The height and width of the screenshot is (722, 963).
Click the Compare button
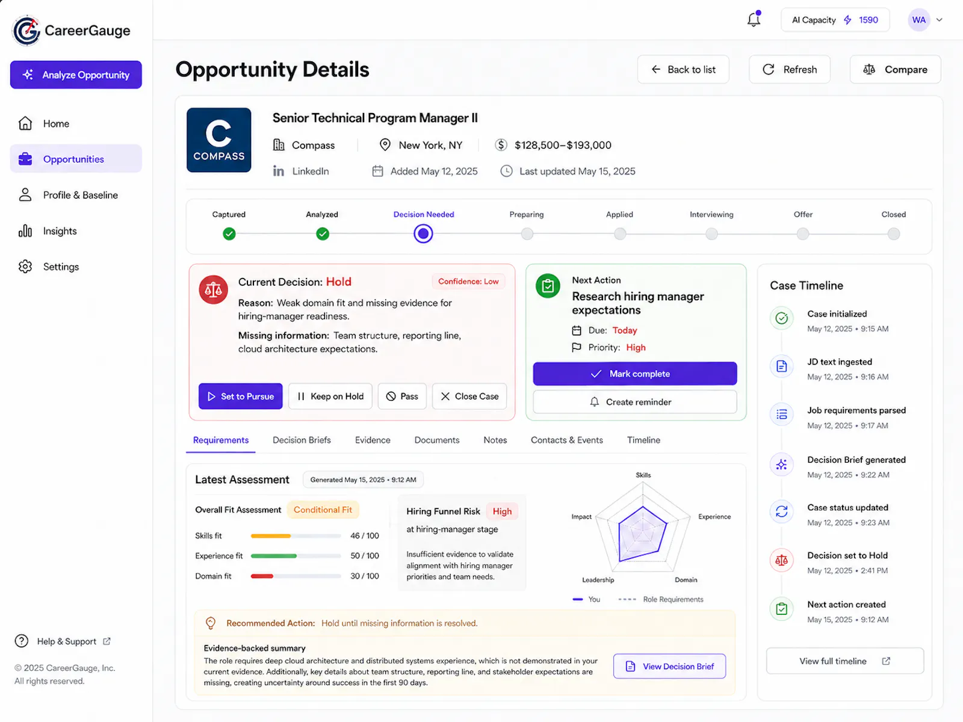895,70
